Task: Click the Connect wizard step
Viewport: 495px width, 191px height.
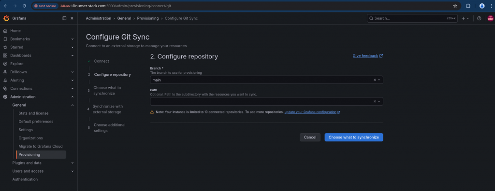Action: coord(102,61)
